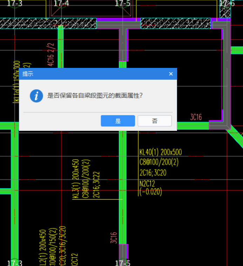Select the vertical red 3C16 label at bottom
The height and width of the screenshot is (266, 243).
[114, 238]
